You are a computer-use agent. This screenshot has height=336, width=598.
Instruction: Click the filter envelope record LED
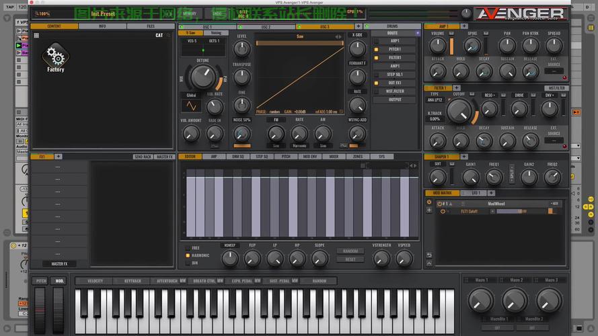tap(564, 146)
